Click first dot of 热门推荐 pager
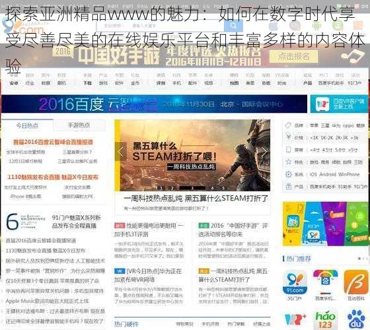This screenshot has height=330, width=370. (359, 259)
